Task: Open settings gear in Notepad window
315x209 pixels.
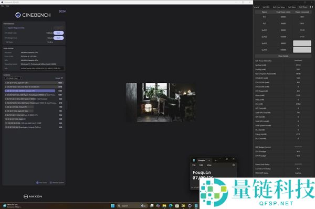Action: pyautogui.click(x=234, y=165)
